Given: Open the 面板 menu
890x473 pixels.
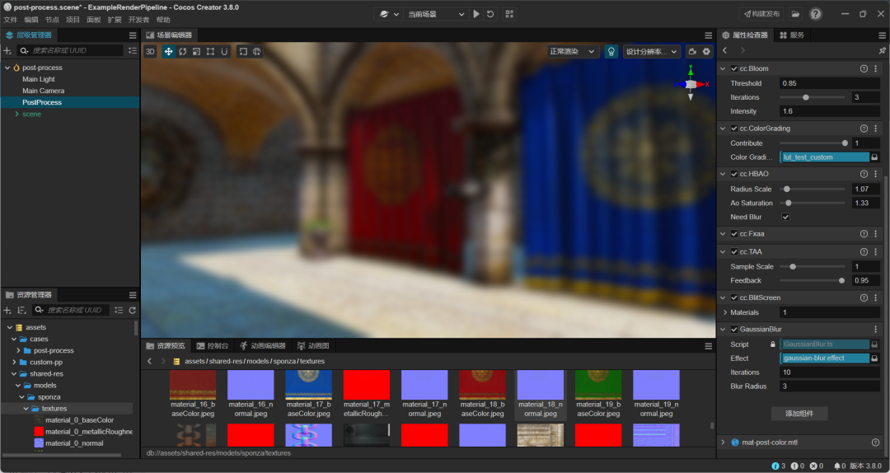Looking at the screenshot, I should 94,20.
